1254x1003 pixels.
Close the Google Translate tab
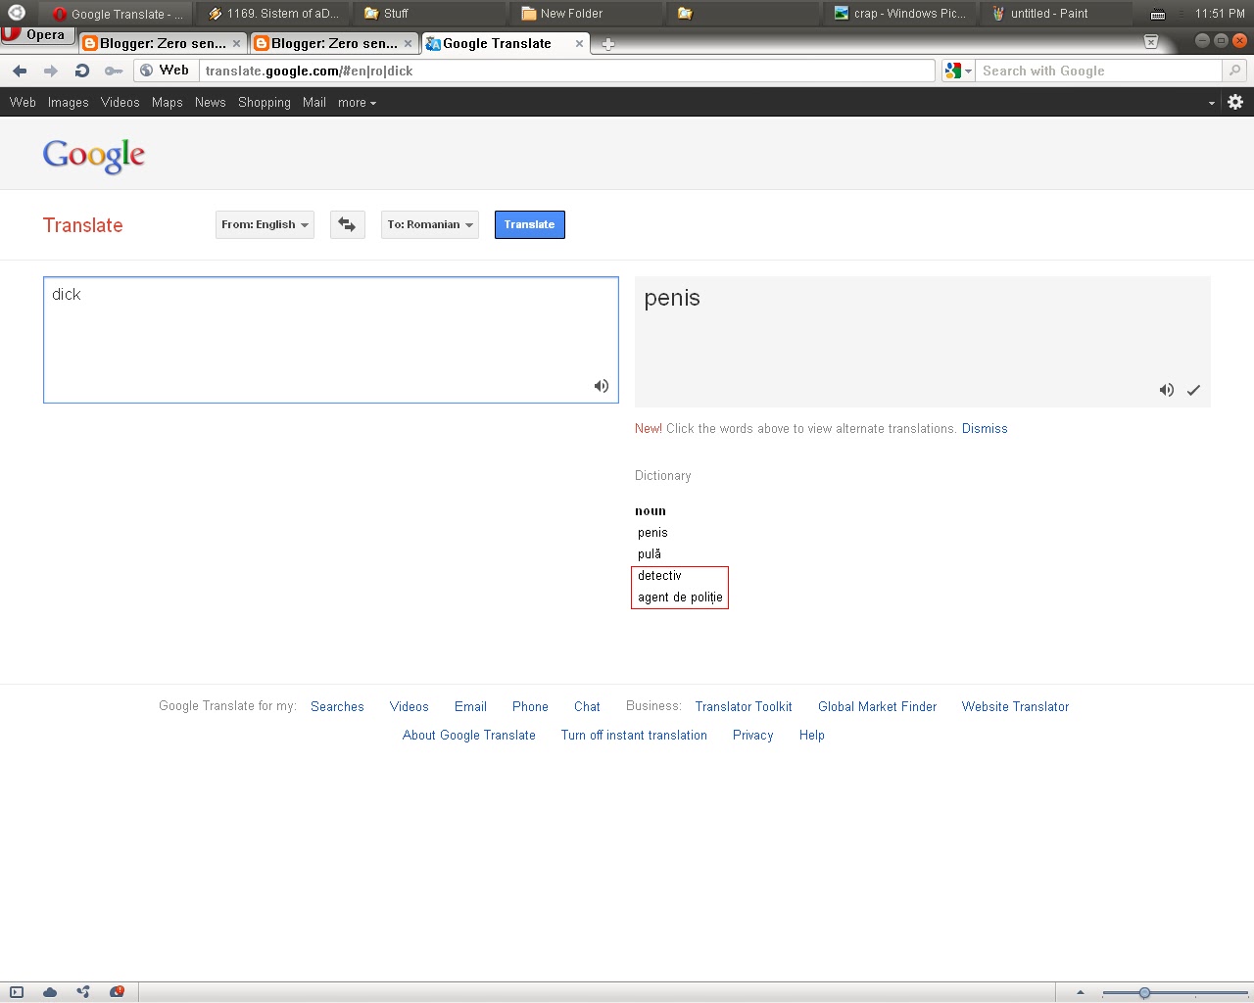click(579, 43)
